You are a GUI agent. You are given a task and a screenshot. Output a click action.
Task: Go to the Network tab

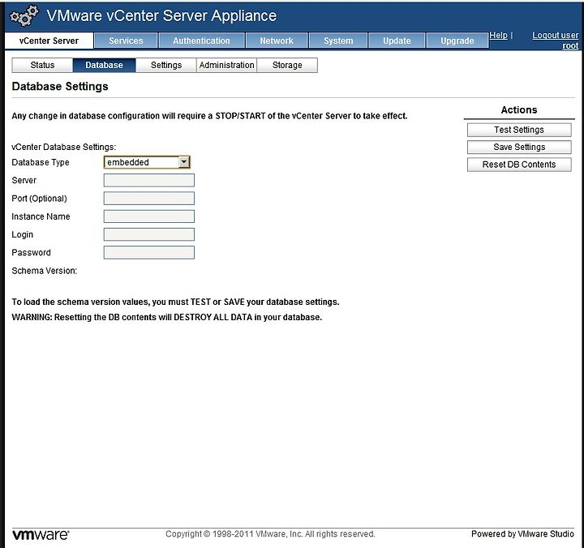click(x=277, y=41)
